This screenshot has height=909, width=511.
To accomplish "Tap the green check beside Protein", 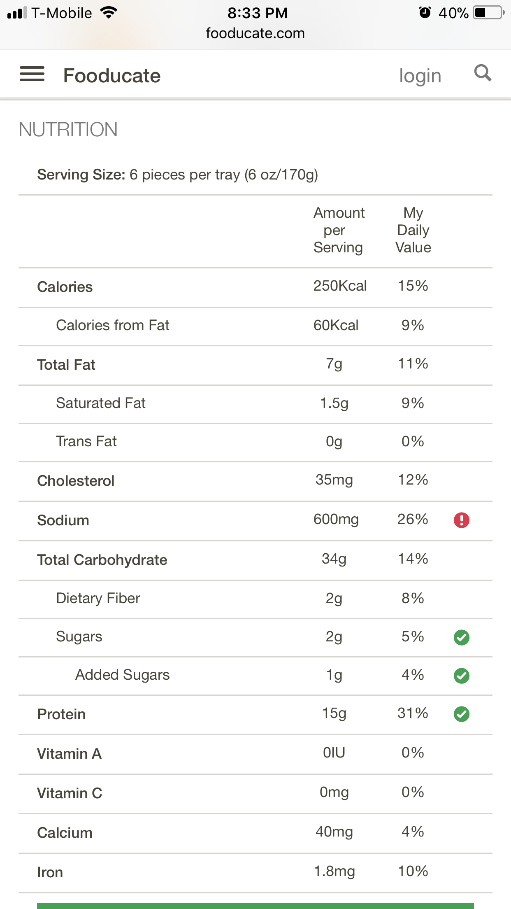I will click(462, 714).
